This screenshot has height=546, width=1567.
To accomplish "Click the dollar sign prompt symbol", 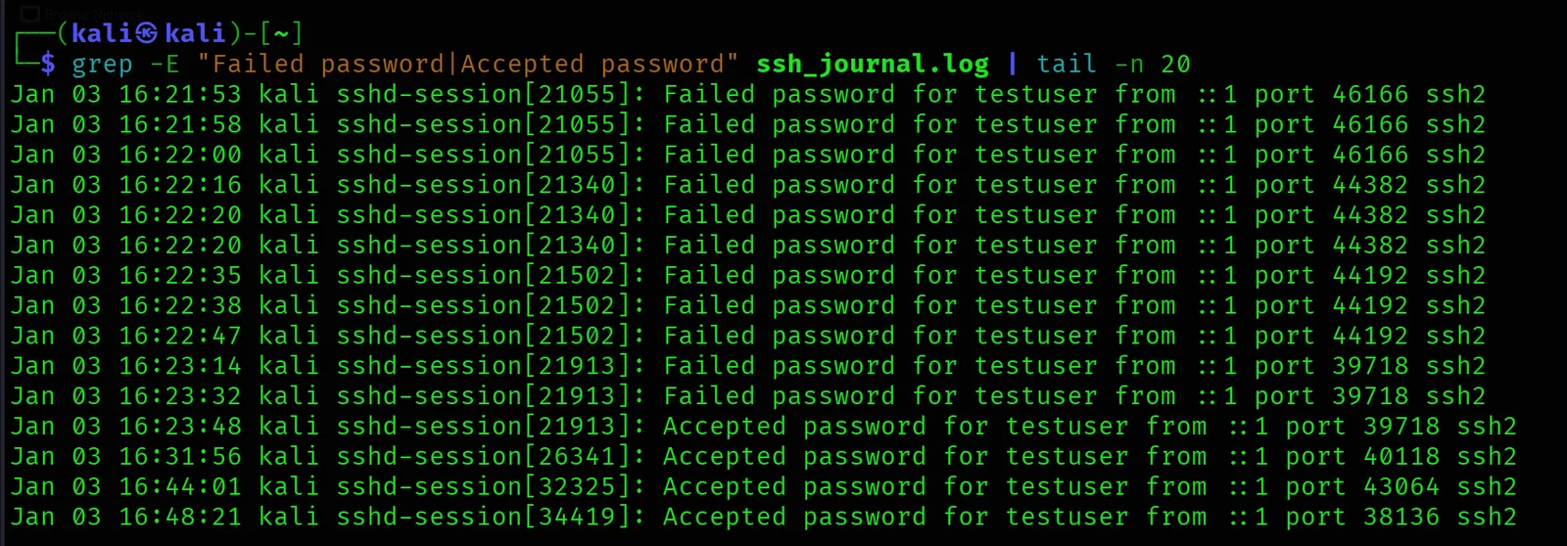I will pos(48,65).
